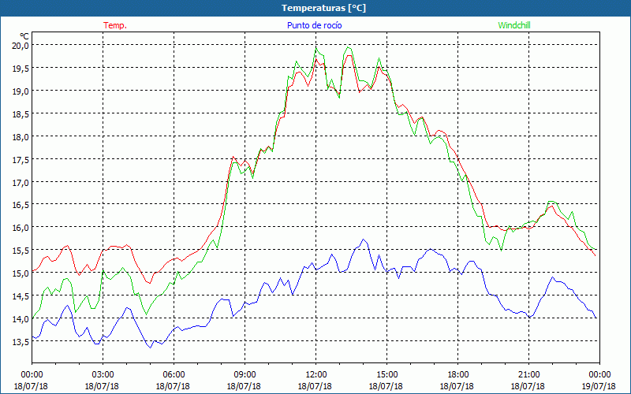The width and height of the screenshot is (631, 394).
Task: Select the red 'Temp.' legend label
Action: [x=115, y=25]
